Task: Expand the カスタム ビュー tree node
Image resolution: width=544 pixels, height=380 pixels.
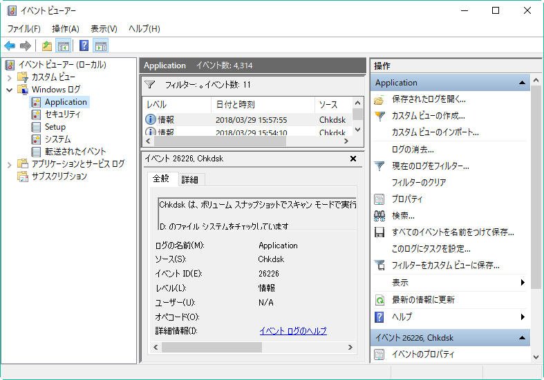Action: coord(10,77)
